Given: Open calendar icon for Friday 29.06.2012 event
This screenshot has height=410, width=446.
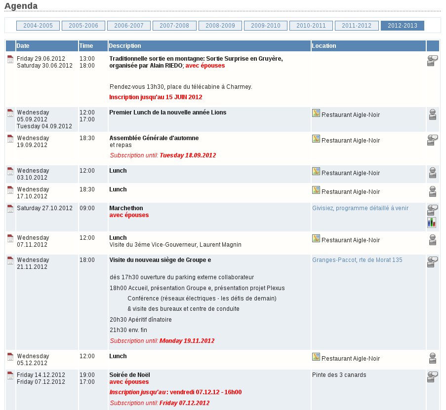Looking at the screenshot, I should pos(10,59).
